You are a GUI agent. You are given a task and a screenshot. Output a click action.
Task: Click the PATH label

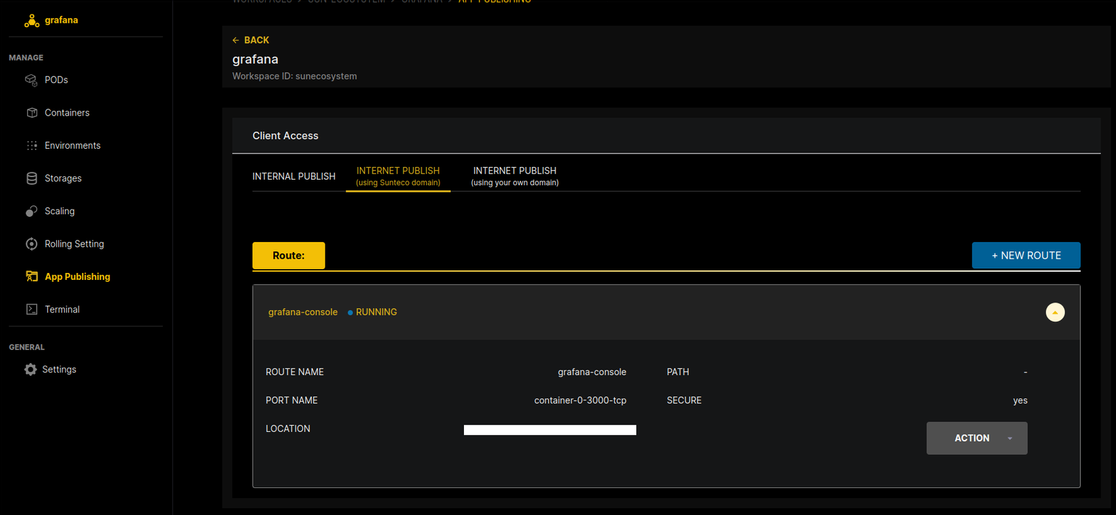coord(678,372)
